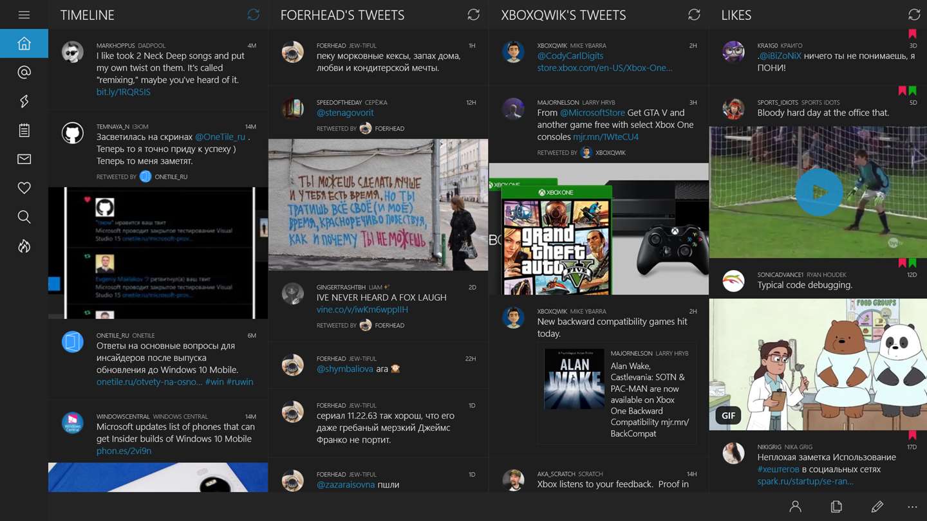Open Alan Wake cover thumbnail

click(574, 379)
